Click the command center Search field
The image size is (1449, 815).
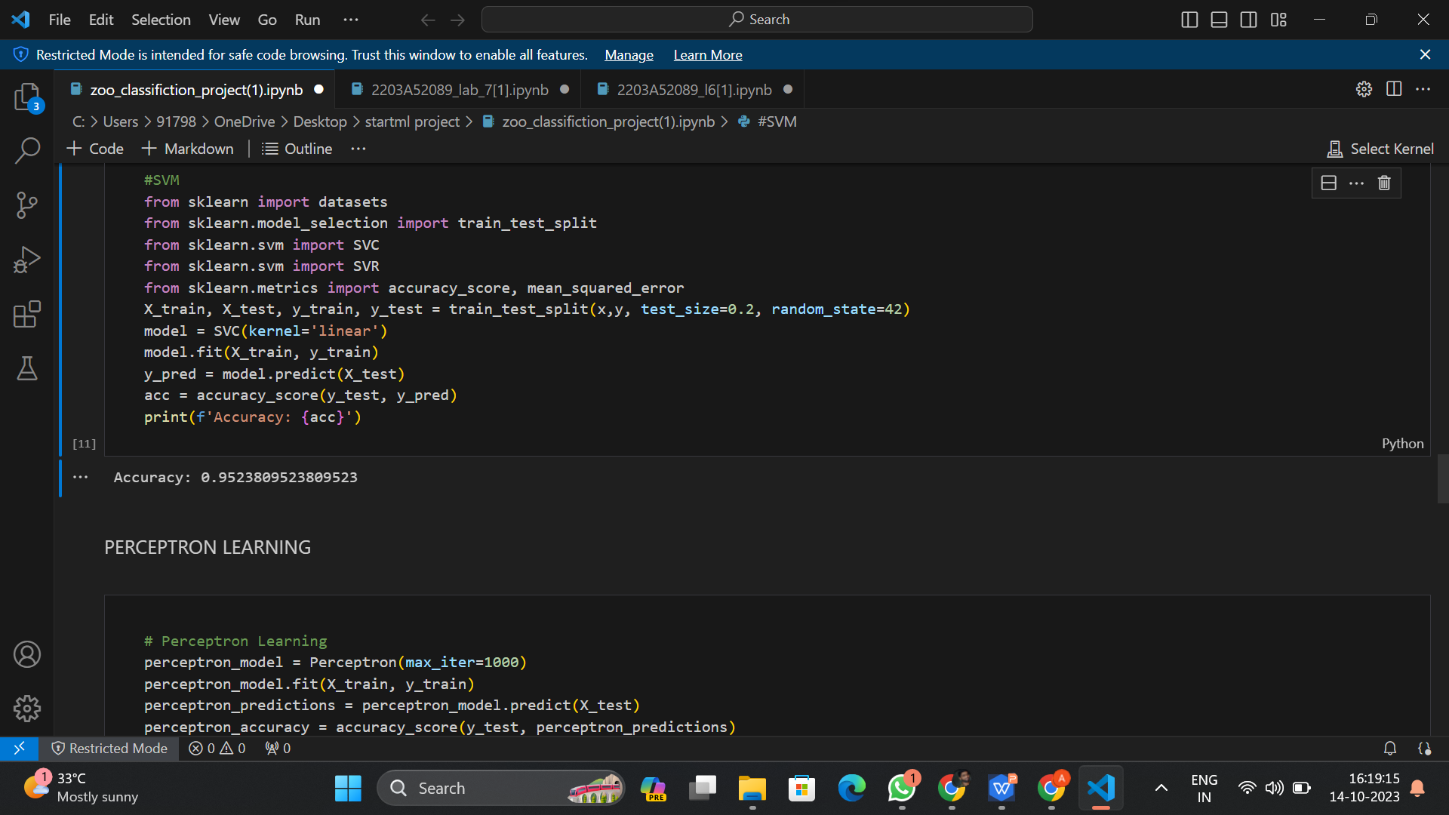pyautogui.click(x=757, y=20)
